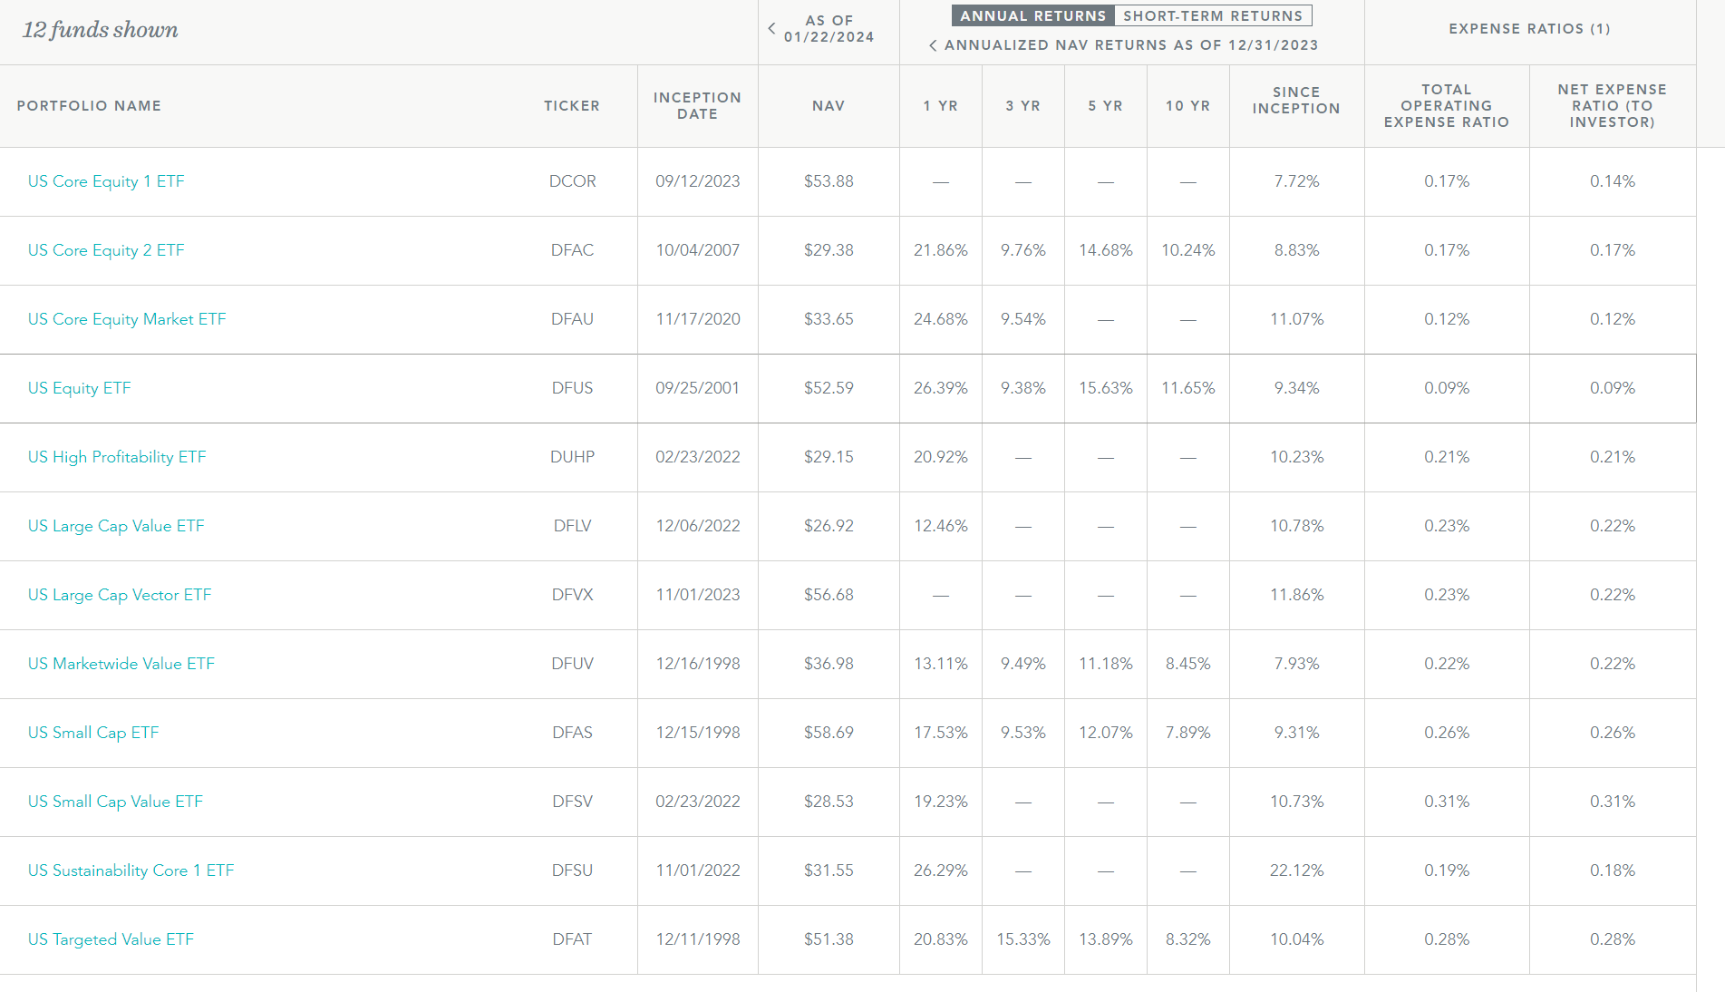
Task: Open US High Profitability ETF link
Action: 117,457
